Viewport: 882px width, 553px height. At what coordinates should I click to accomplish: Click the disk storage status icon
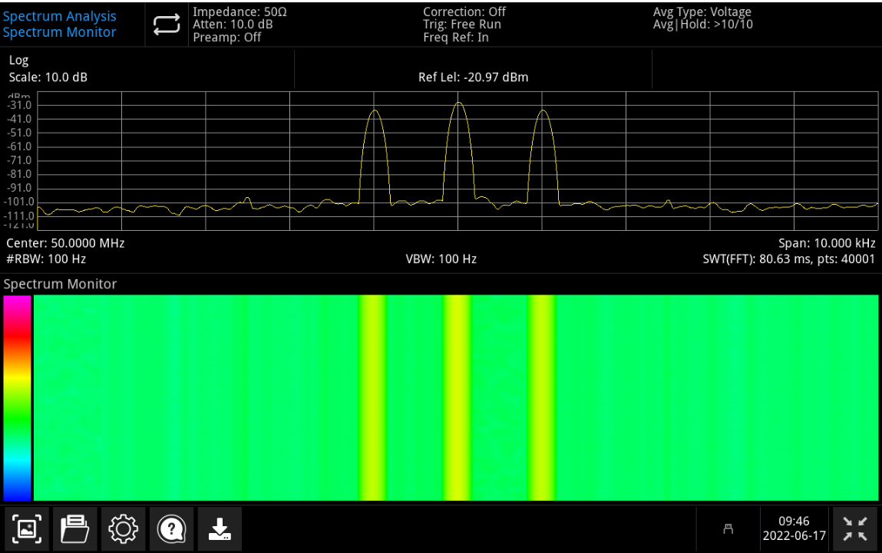(x=728, y=528)
